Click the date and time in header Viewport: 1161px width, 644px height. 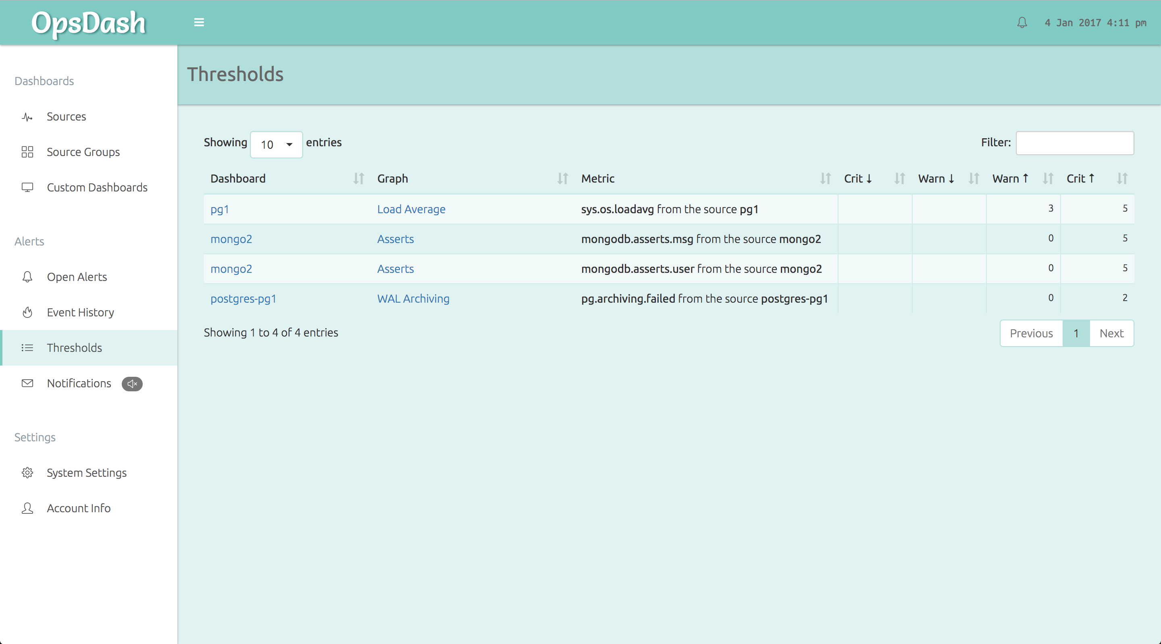pyautogui.click(x=1095, y=23)
